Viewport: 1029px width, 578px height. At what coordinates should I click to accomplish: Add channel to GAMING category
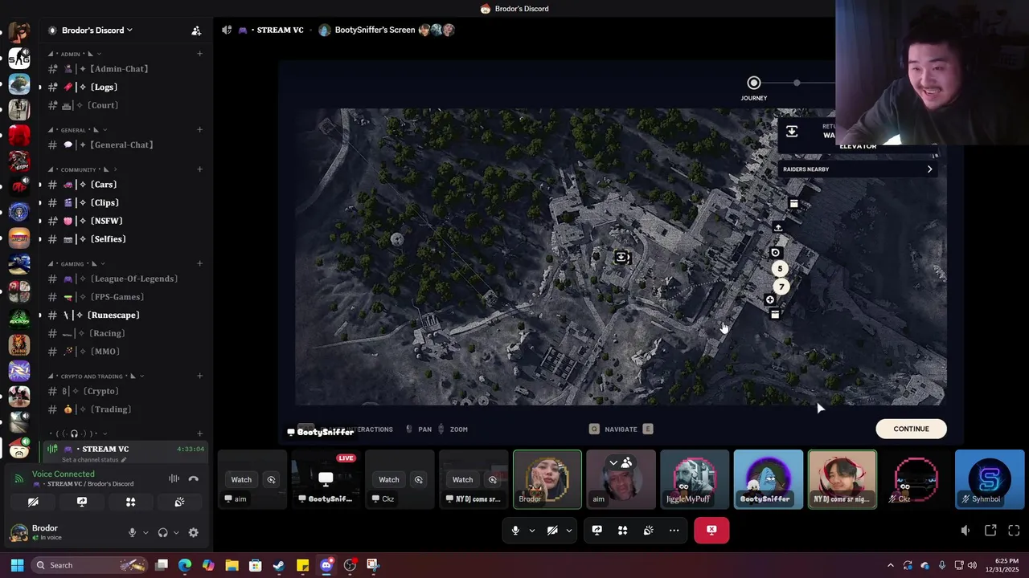click(x=199, y=263)
